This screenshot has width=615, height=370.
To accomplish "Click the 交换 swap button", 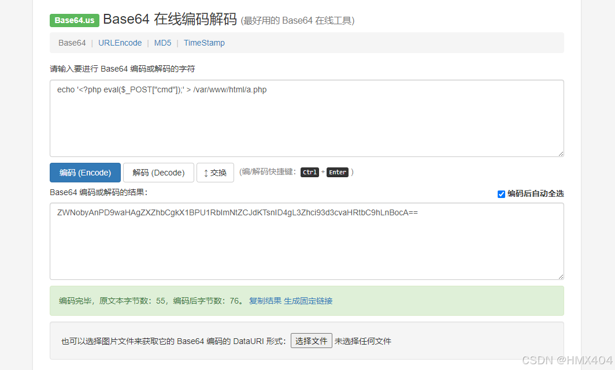I will pos(216,173).
